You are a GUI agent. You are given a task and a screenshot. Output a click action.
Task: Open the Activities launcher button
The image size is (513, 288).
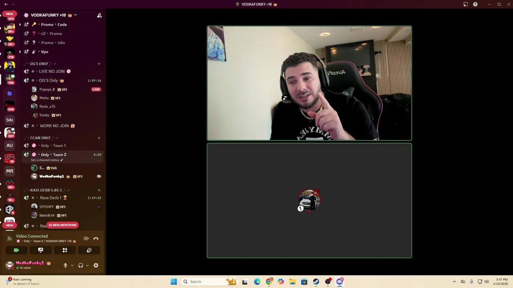pyautogui.click(x=65, y=250)
